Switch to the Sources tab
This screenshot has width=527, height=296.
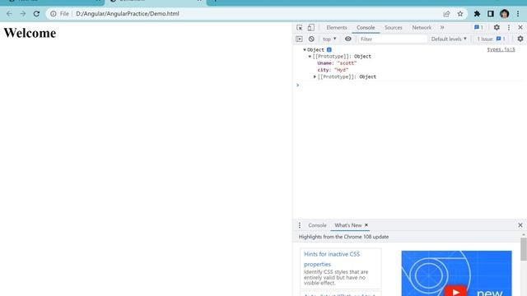(394, 27)
